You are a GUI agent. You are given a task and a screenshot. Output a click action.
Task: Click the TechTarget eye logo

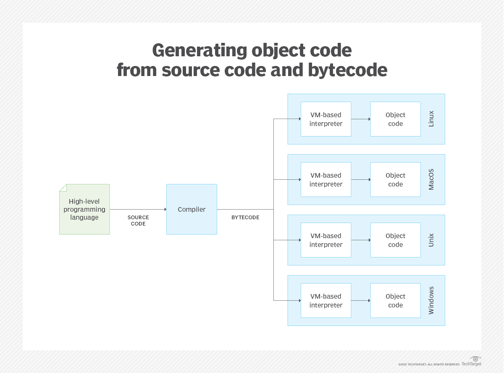click(475, 359)
